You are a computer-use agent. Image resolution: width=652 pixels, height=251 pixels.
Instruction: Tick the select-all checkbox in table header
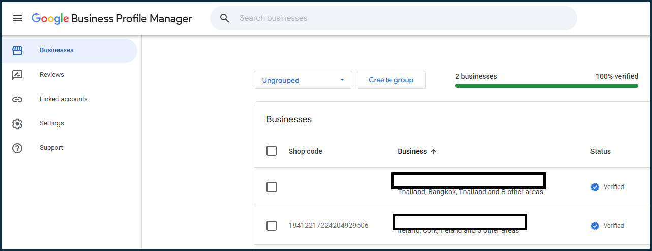[272, 151]
